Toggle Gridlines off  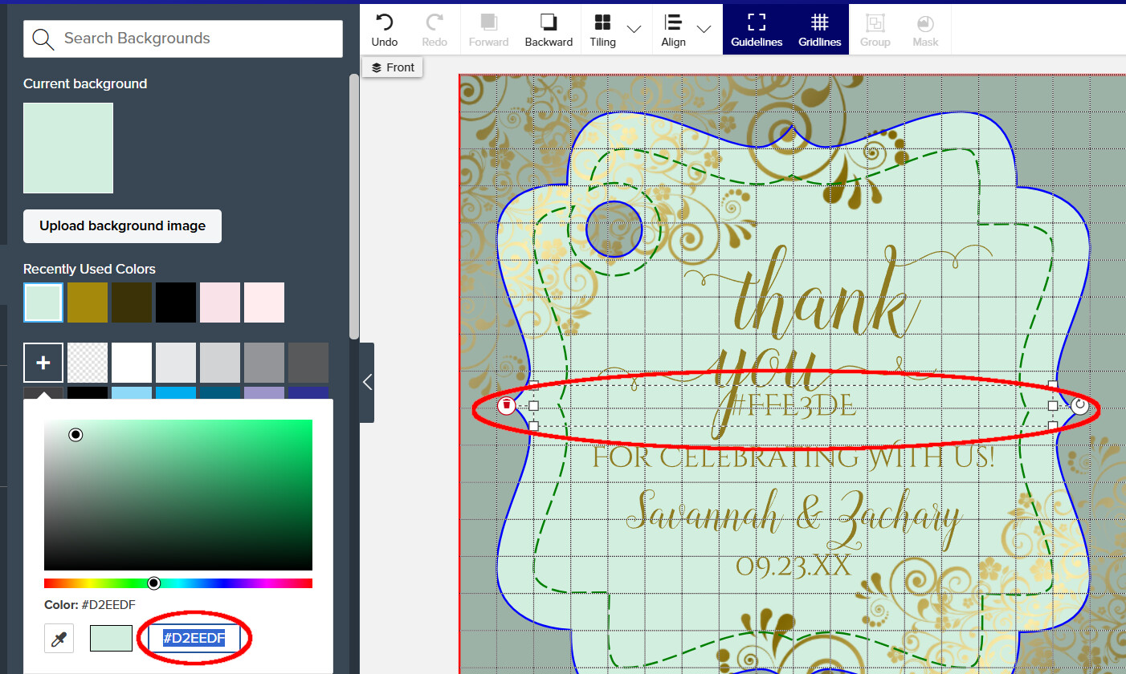point(819,30)
